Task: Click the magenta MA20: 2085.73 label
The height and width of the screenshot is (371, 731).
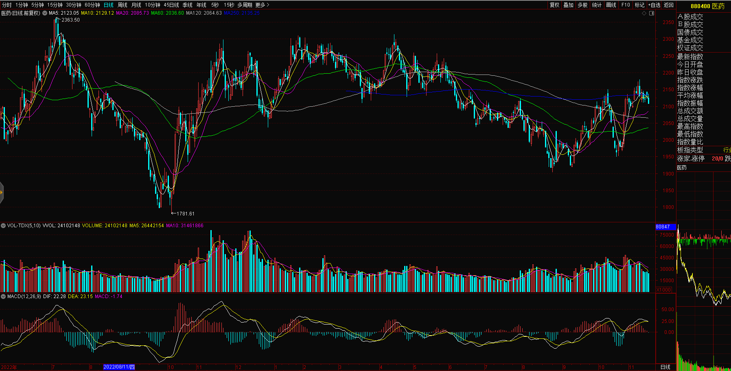Action: 132,13
